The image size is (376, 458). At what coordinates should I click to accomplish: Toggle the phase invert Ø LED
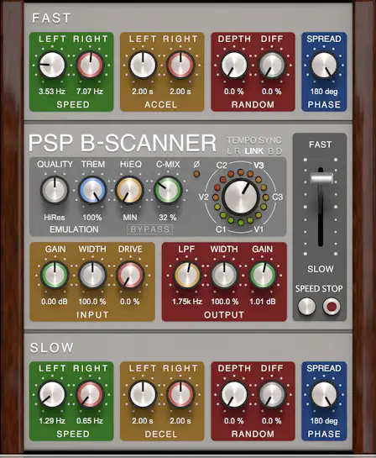[x=196, y=174]
